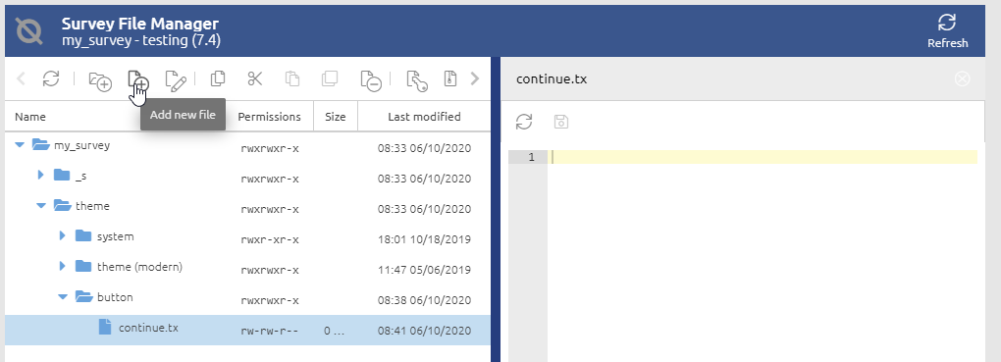Select the theme (modern) folder
The height and width of the screenshot is (362, 1001).
[x=139, y=266]
